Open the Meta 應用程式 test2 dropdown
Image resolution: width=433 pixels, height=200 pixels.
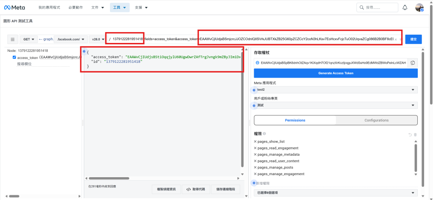pos(335,90)
